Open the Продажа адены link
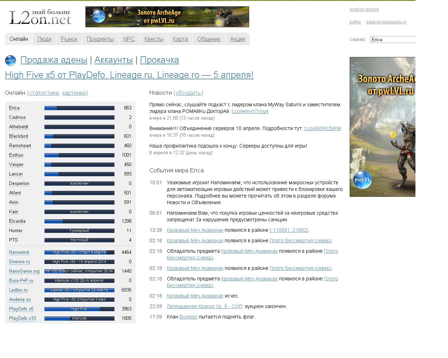Image resolution: width=448 pixels, height=358 pixels. (54, 60)
